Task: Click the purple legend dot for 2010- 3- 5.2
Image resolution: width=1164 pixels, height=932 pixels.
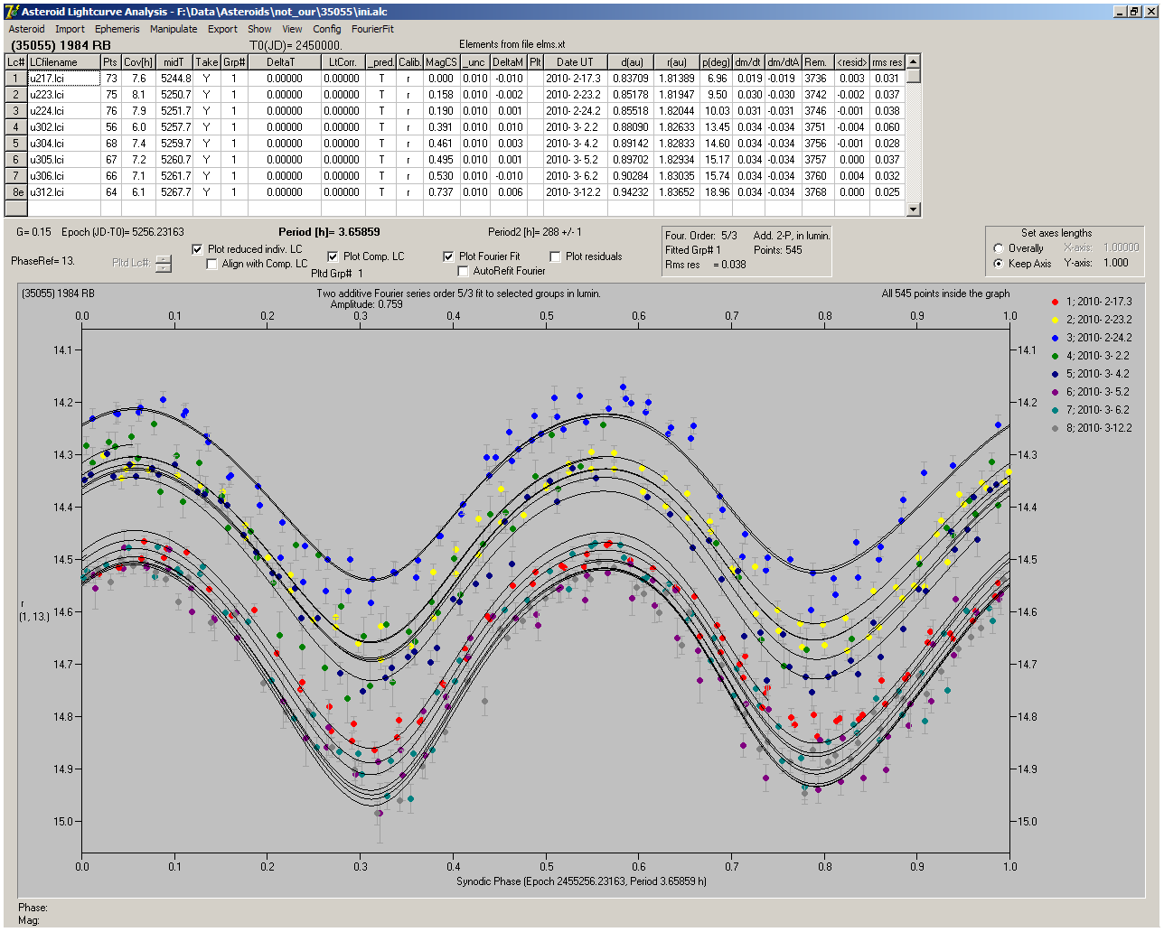Action: tap(1055, 392)
